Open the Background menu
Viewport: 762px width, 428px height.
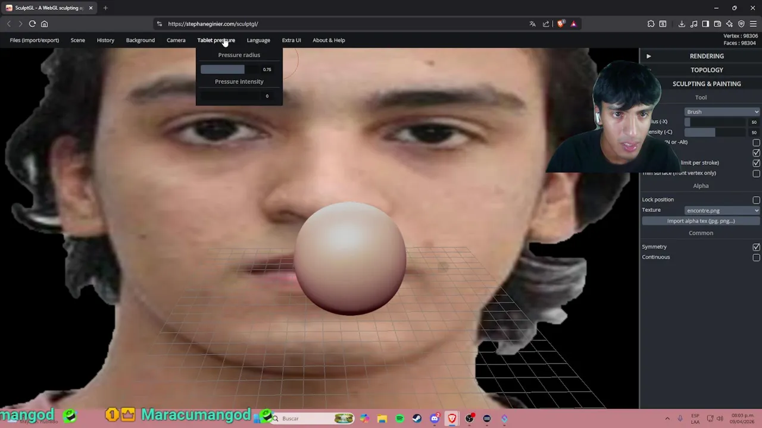click(140, 40)
